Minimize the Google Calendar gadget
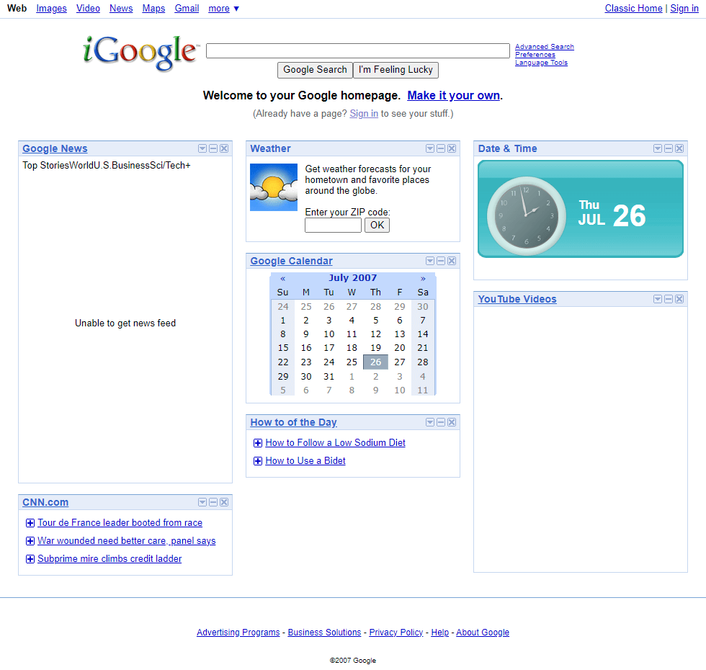Image resolution: width=706 pixels, height=670 pixels. pyautogui.click(x=441, y=261)
